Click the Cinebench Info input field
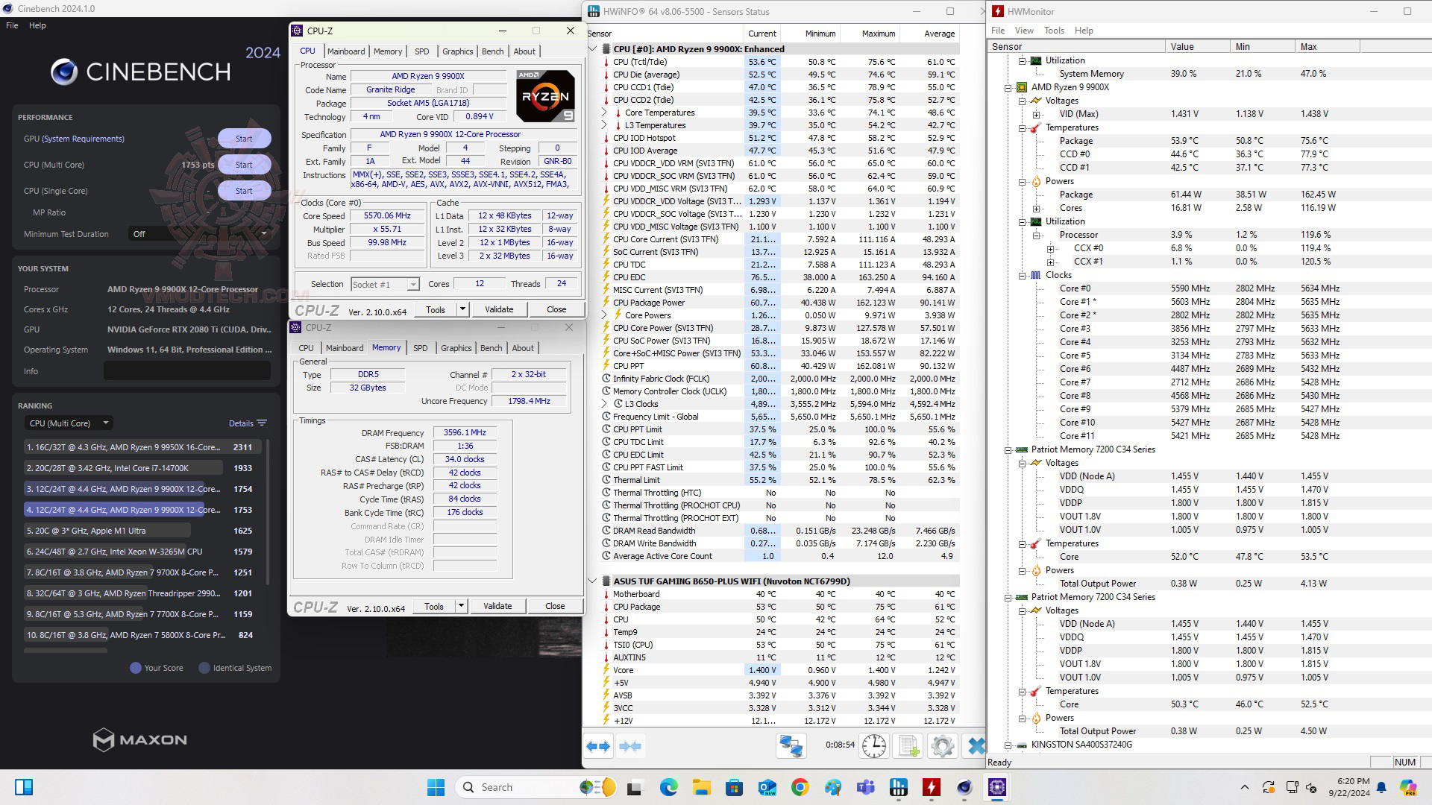Screen dimensions: 1432x805 186,370
